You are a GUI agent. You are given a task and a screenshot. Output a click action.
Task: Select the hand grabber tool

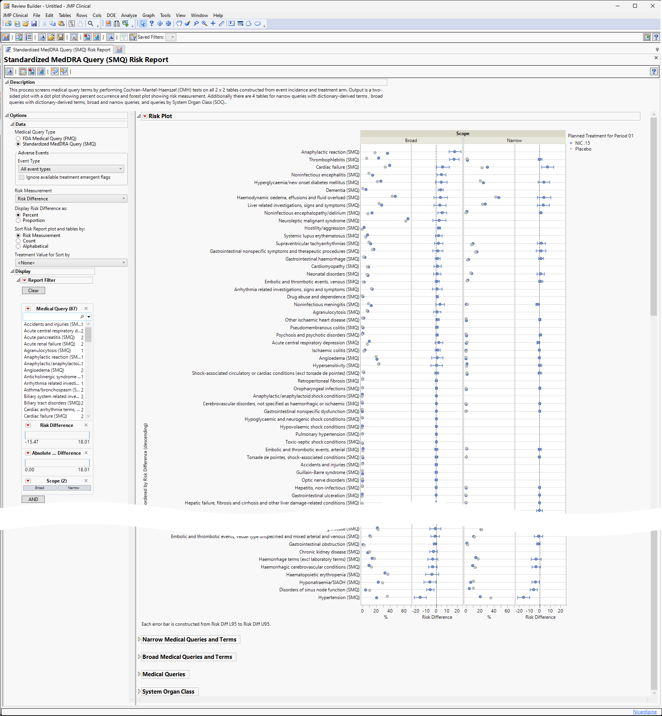[179, 24]
